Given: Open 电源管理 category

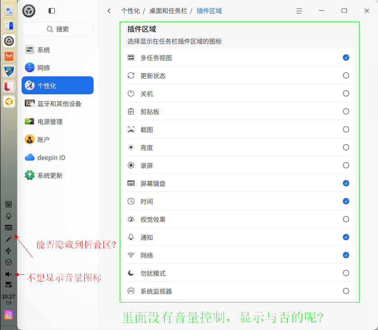Looking at the screenshot, I should (58, 122).
